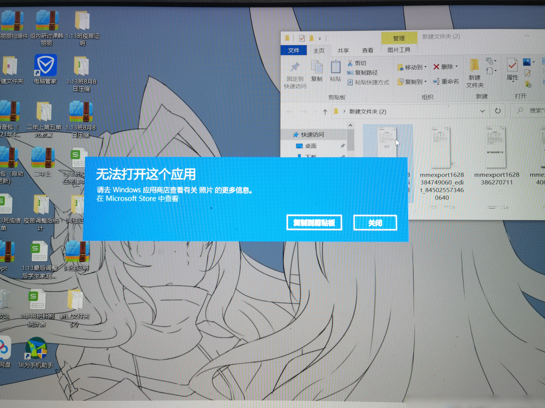Screen dimensions: 545x408
Task: Click 复制到剪贴板 button in error dialog
Action: [x=314, y=223]
